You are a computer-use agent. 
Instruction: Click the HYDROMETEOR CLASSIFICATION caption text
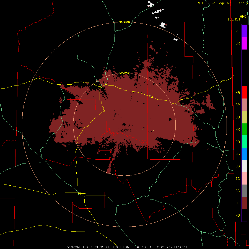point(97,247)
